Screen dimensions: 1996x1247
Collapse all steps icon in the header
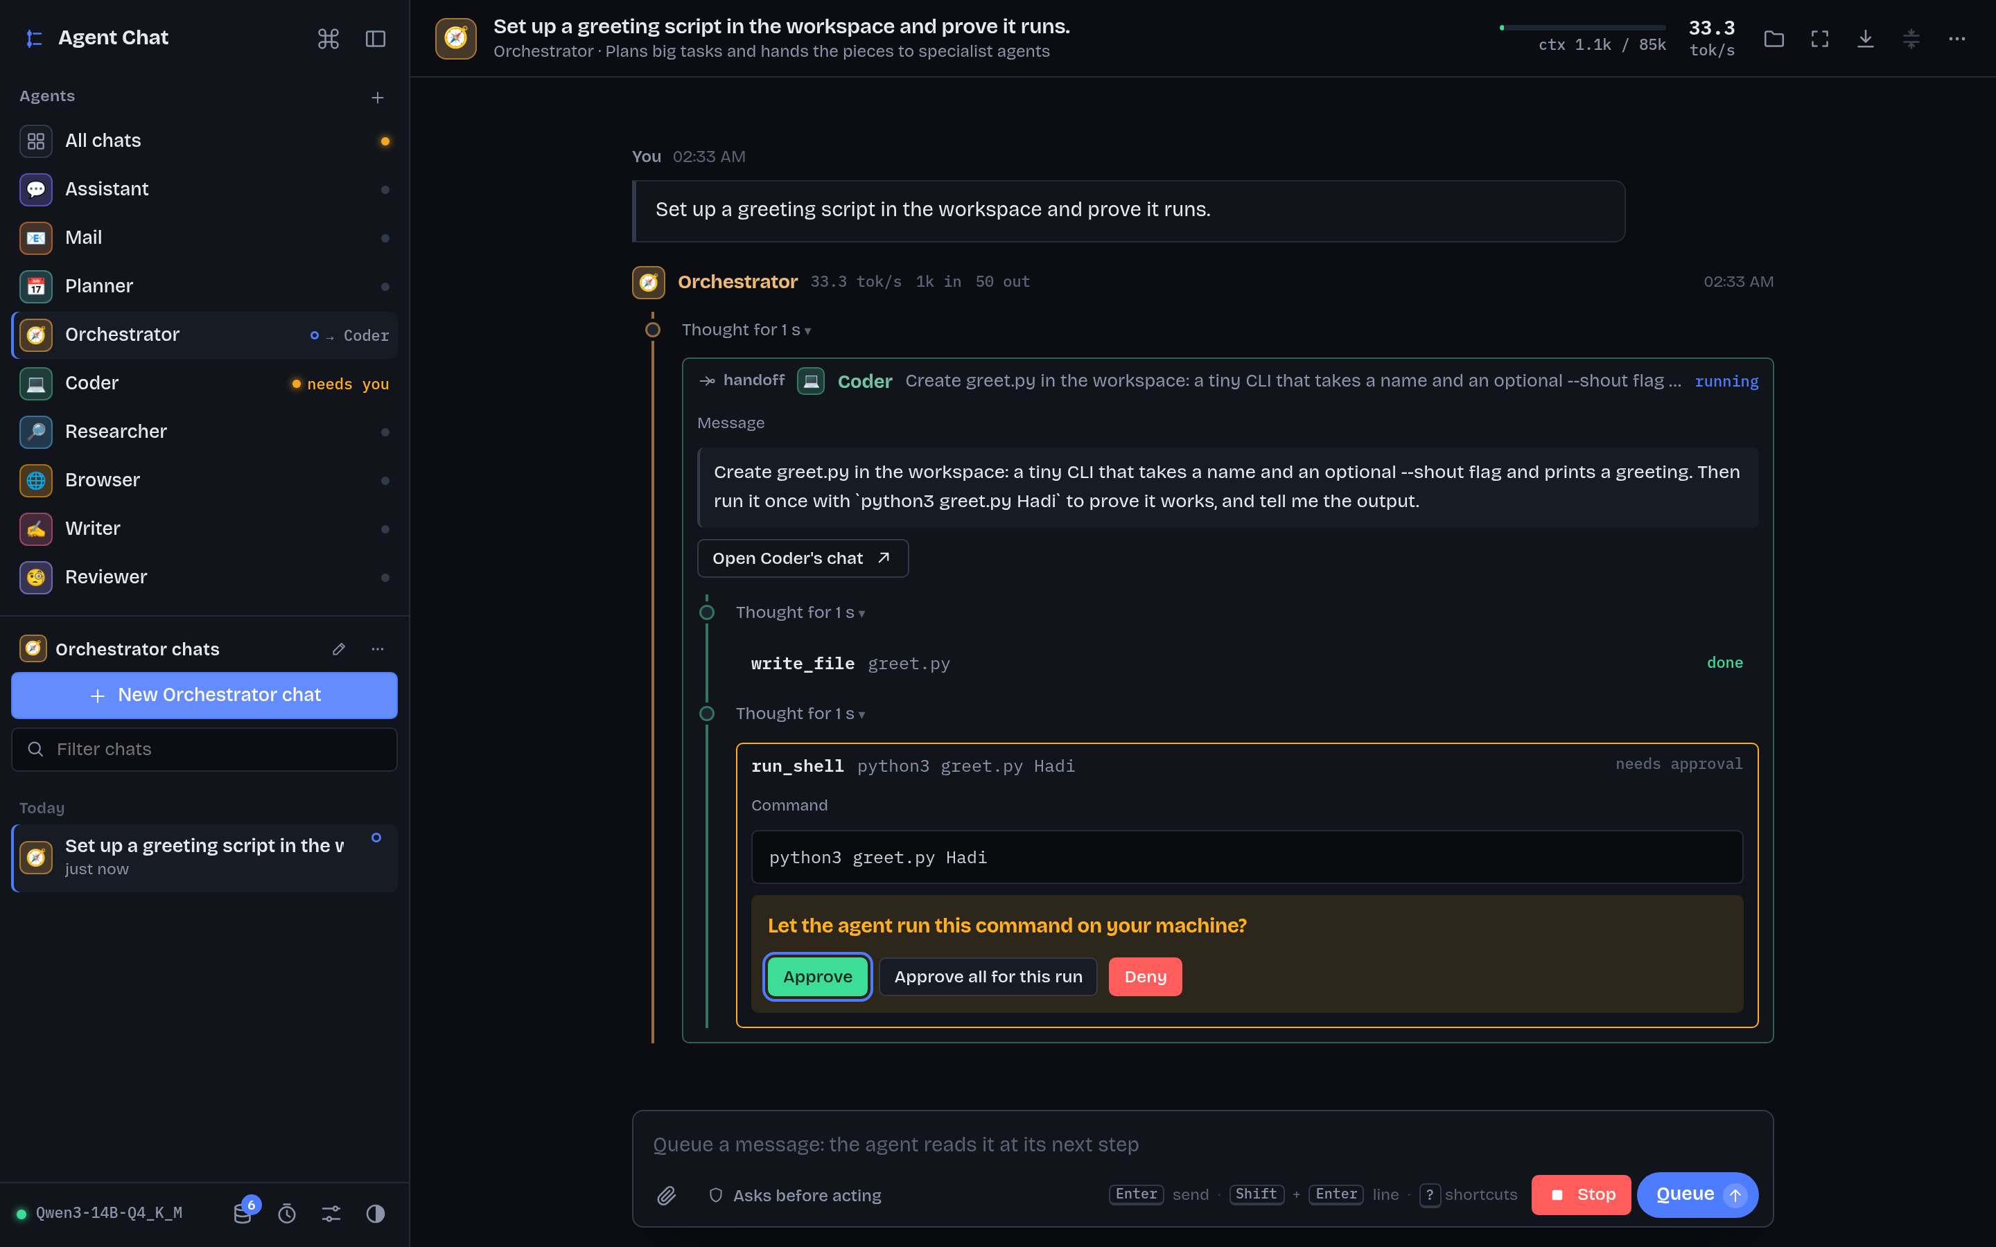click(1911, 39)
